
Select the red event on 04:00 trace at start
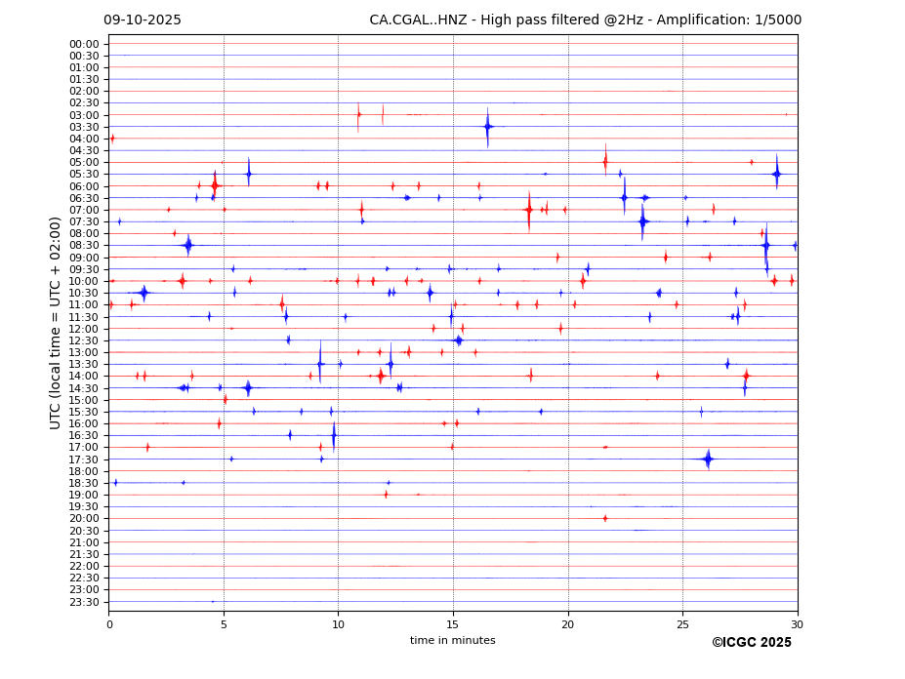coord(112,139)
